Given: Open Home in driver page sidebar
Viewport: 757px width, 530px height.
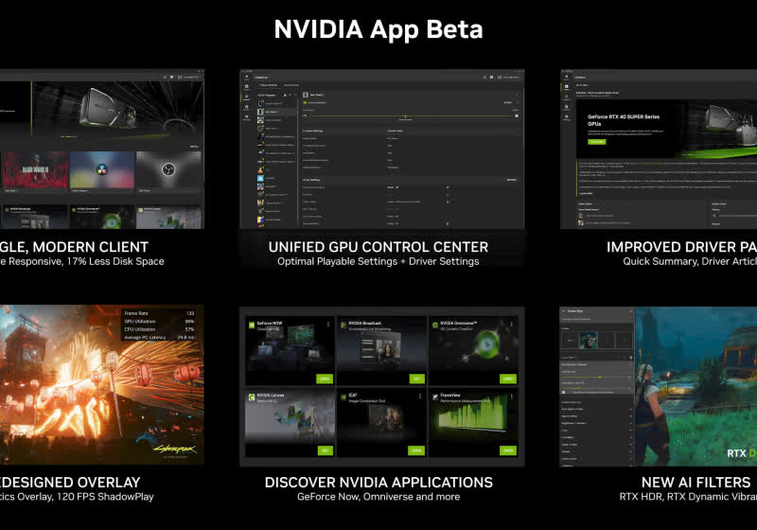Looking at the screenshot, I should coord(567,78).
